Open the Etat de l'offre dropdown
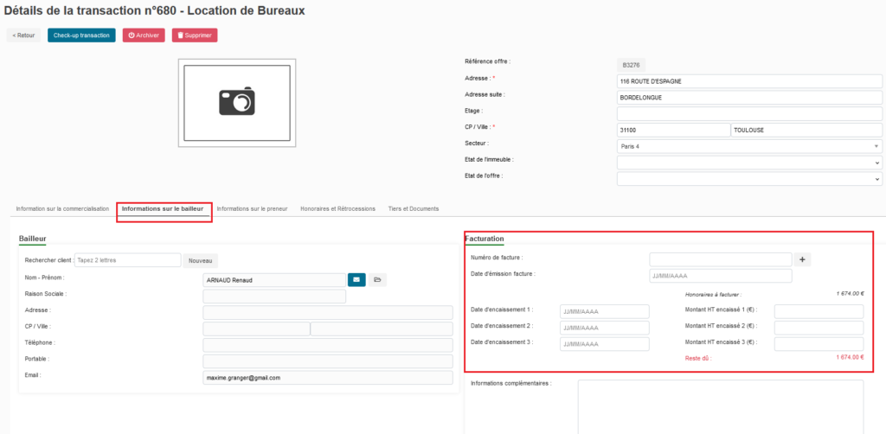This screenshot has width=886, height=434. pos(748,179)
